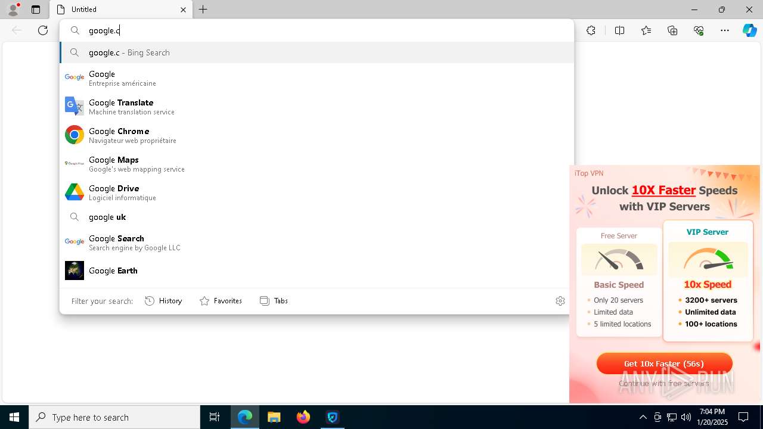Click the address bar containing google.c
The height and width of the screenshot is (429, 763).
coord(317,30)
